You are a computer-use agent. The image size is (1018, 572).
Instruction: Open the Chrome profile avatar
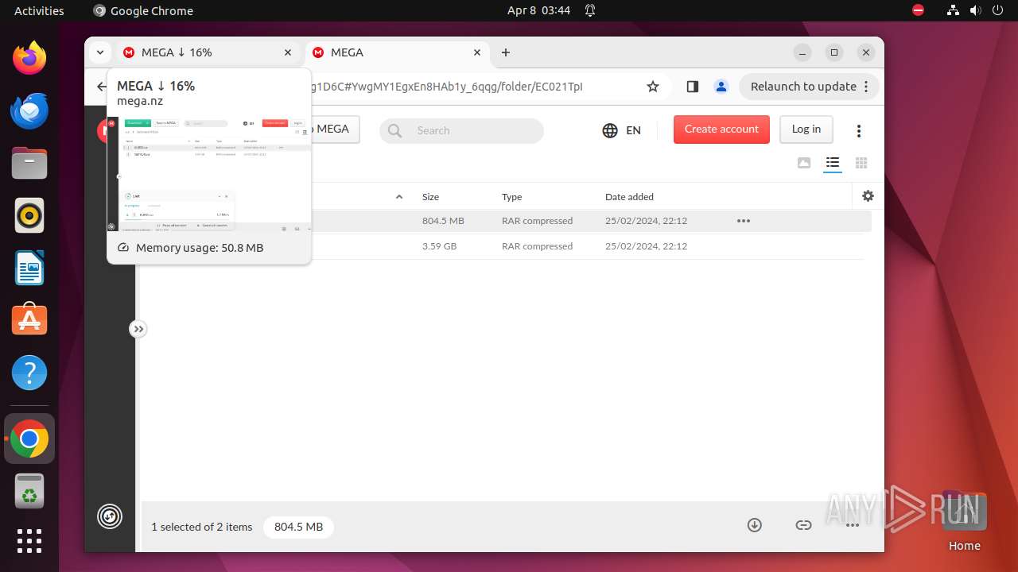click(x=721, y=87)
